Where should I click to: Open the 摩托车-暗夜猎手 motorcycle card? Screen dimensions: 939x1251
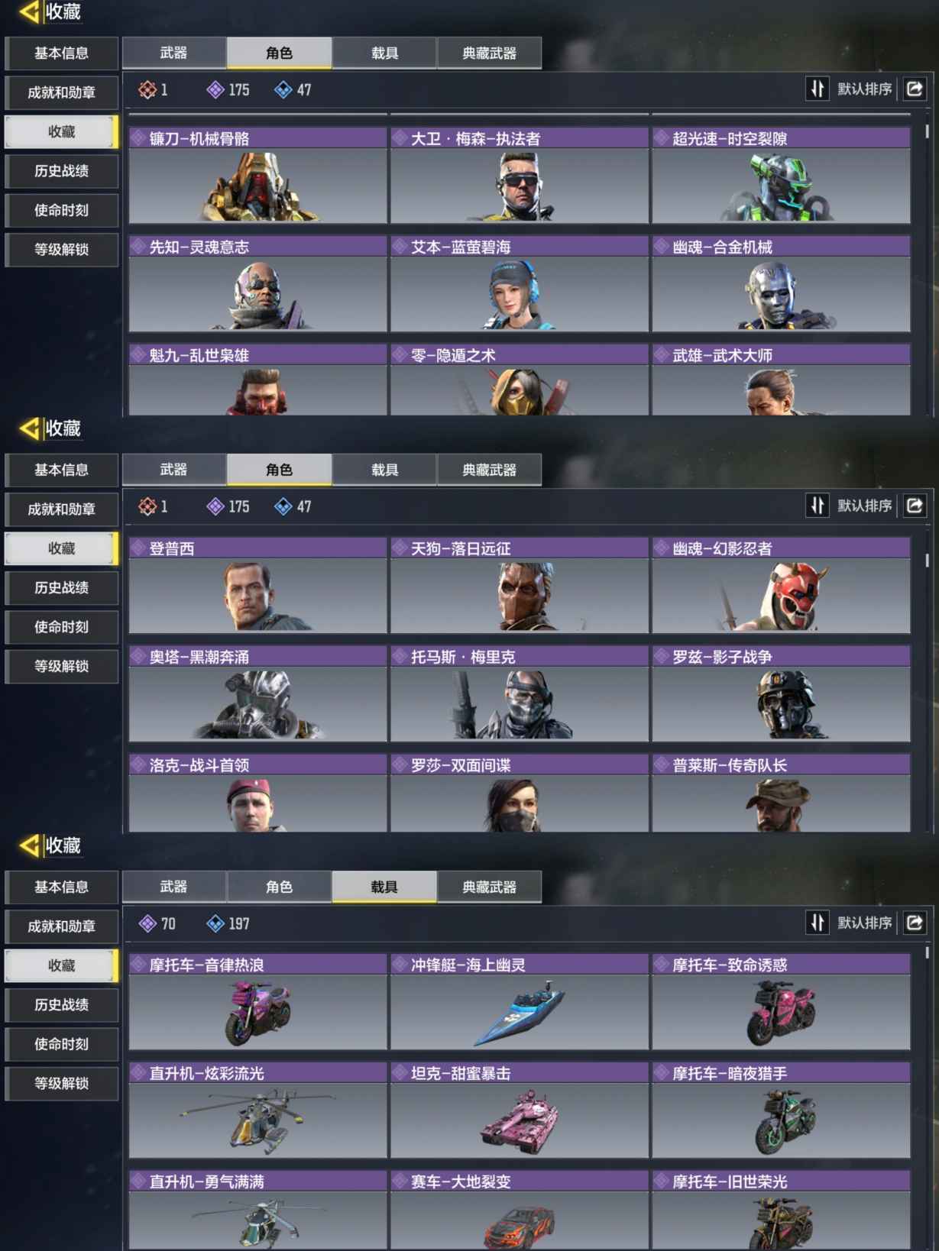(781, 1110)
